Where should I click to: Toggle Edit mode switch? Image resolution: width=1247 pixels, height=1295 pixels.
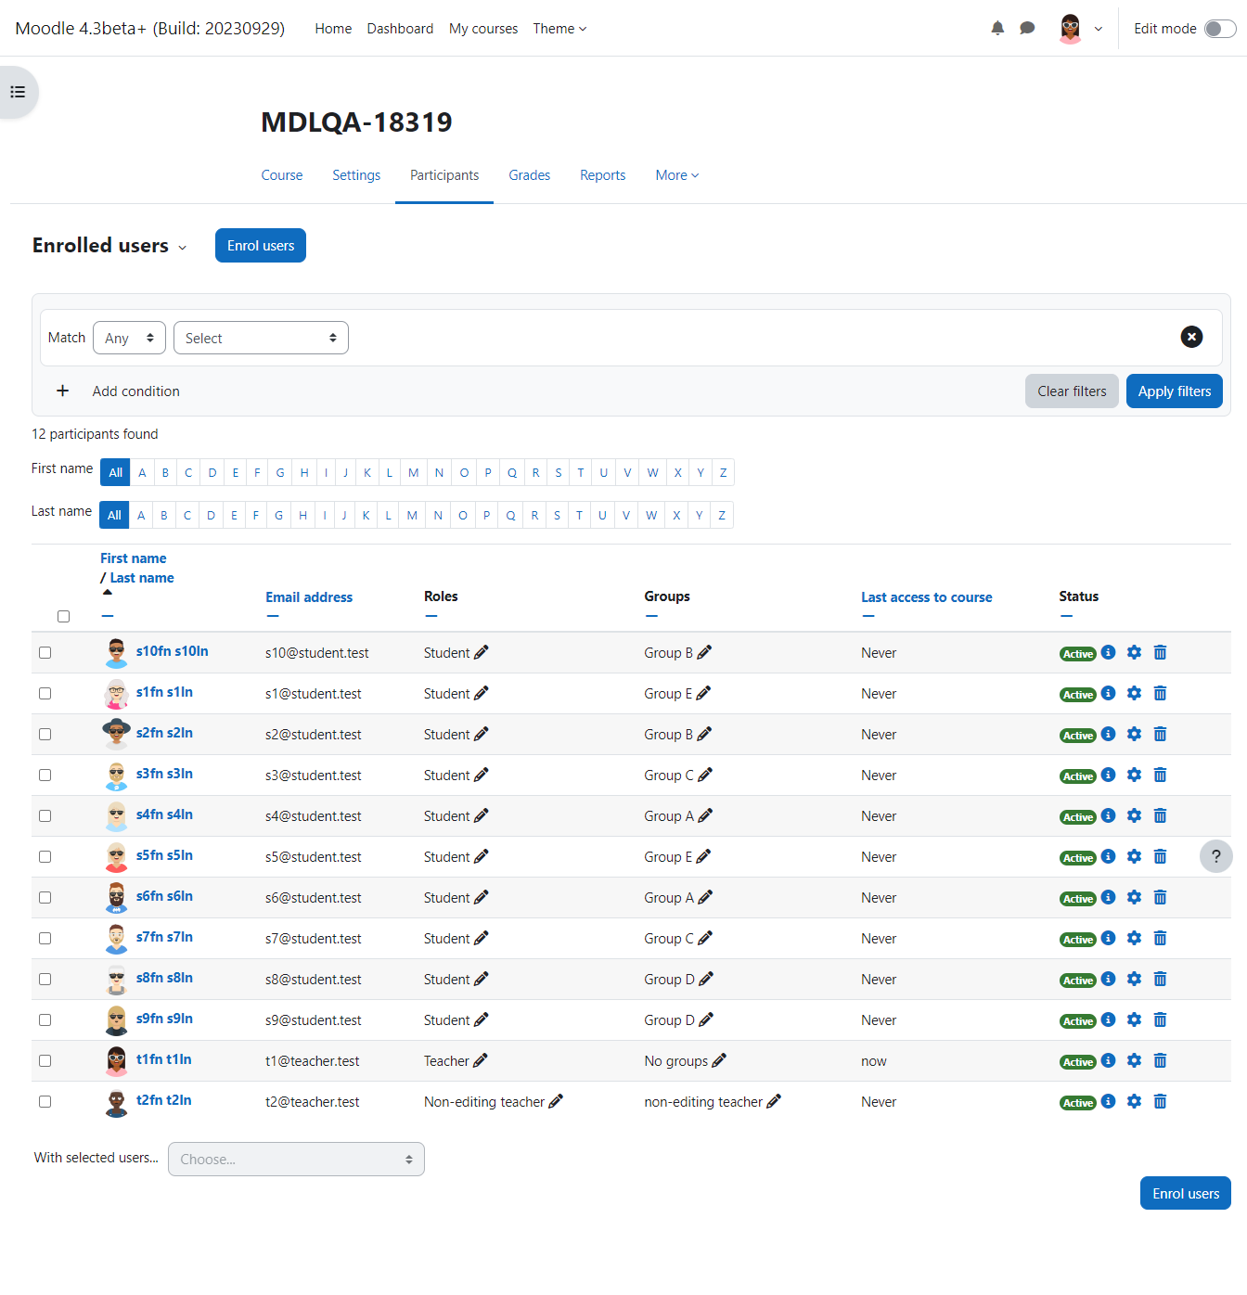[x=1220, y=29]
